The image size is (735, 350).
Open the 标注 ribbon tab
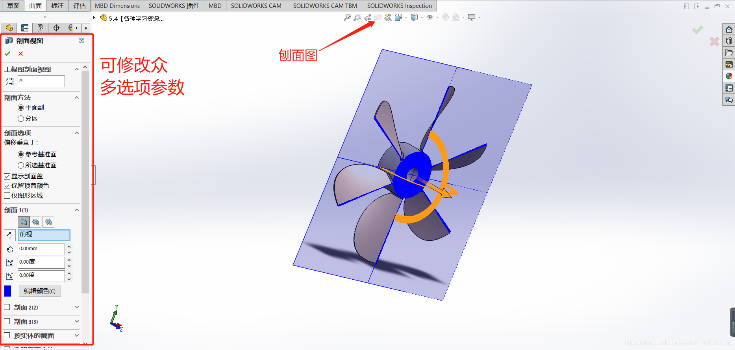click(57, 6)
